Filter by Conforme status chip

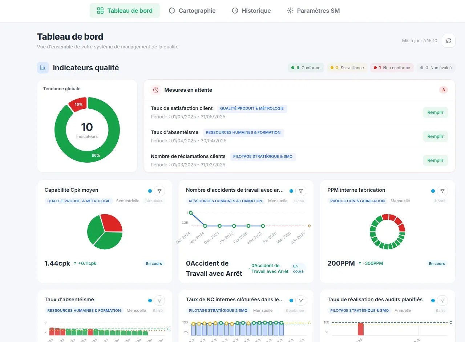click(306, 68)
